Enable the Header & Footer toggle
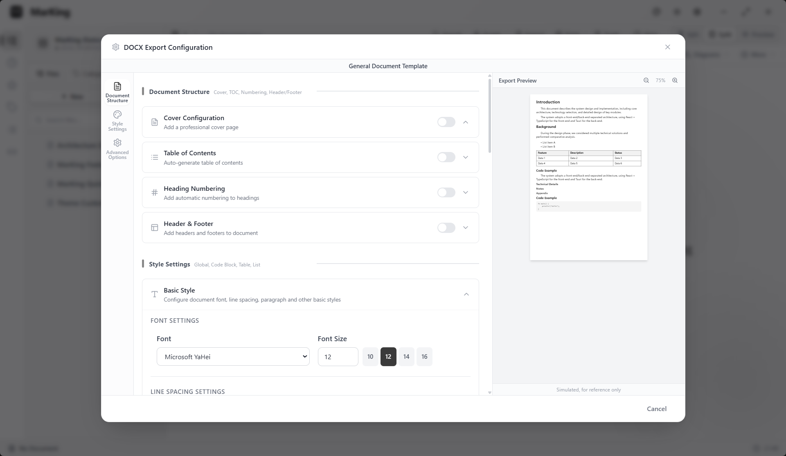 point(446,228)
